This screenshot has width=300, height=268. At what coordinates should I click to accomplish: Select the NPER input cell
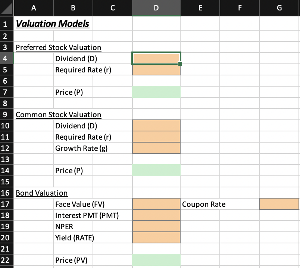[156, 227]
